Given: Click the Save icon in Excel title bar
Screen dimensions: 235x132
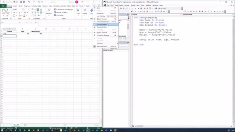Looking at the screenshot, I should (x=21, y=2).
